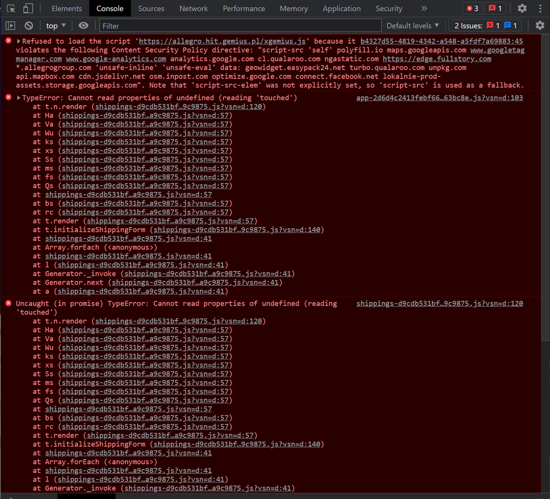Show more tabs with the double chevron

(x=424, y=8)
